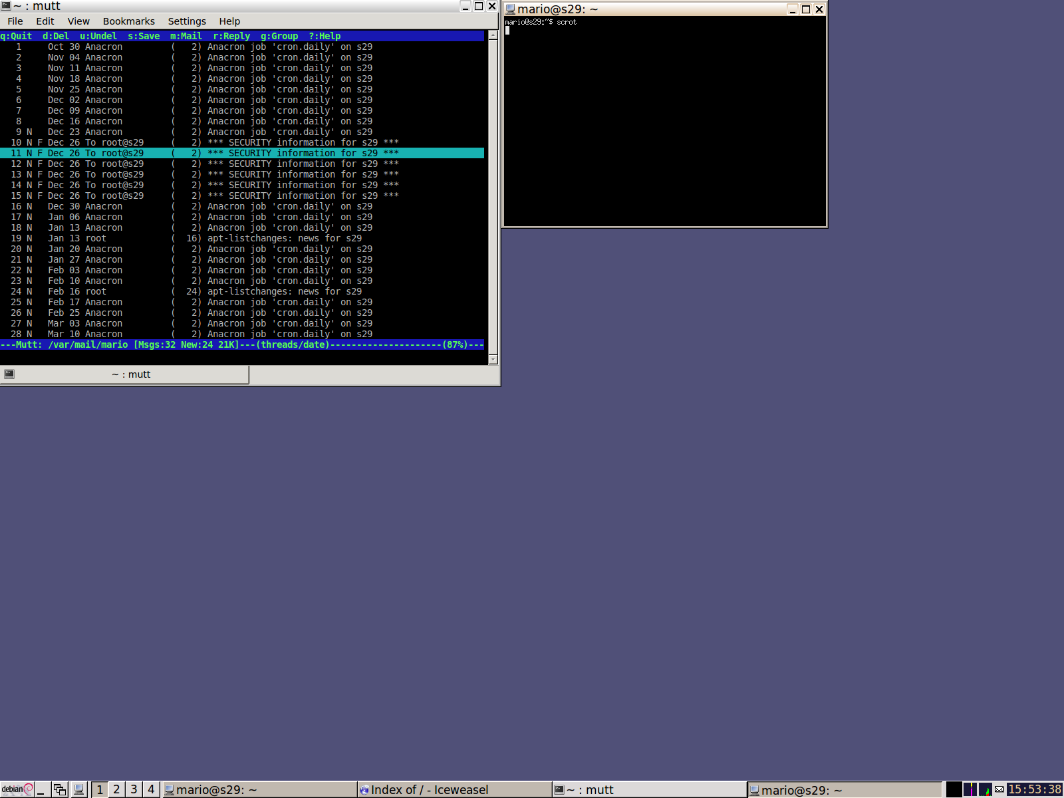Click the mutt terminal icon in taskbar
This screenshot has height=798, width=1064.
coord(560,790)
